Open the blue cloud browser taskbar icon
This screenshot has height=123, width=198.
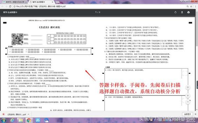[x=46, y=120]
